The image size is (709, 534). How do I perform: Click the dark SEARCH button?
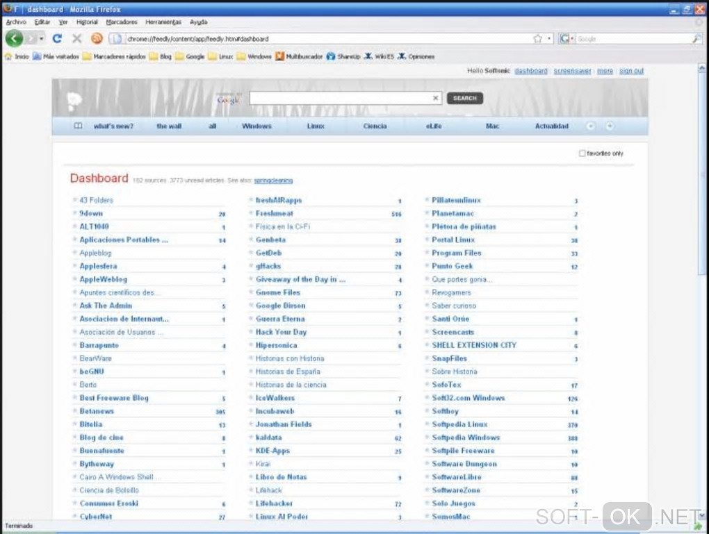tap(465, 98)
